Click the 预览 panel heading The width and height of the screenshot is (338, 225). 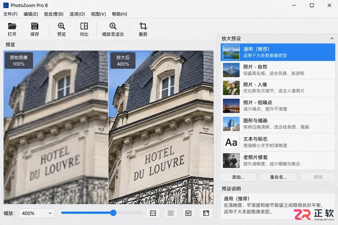(10, 45)
